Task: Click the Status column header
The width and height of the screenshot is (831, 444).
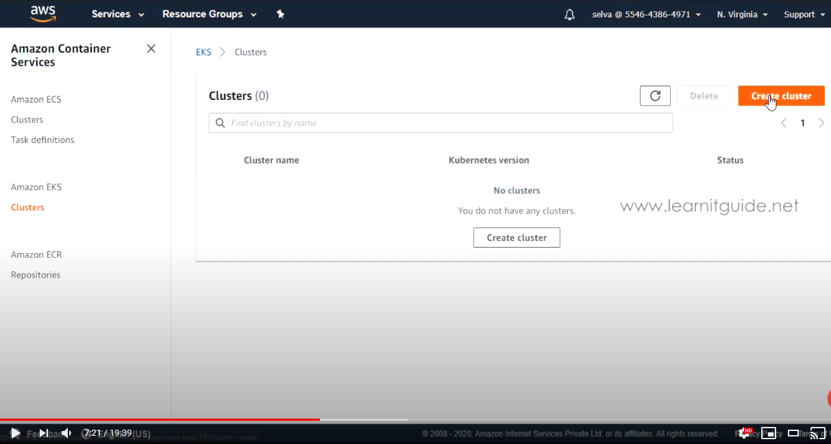Action: (x=730, y=160)
